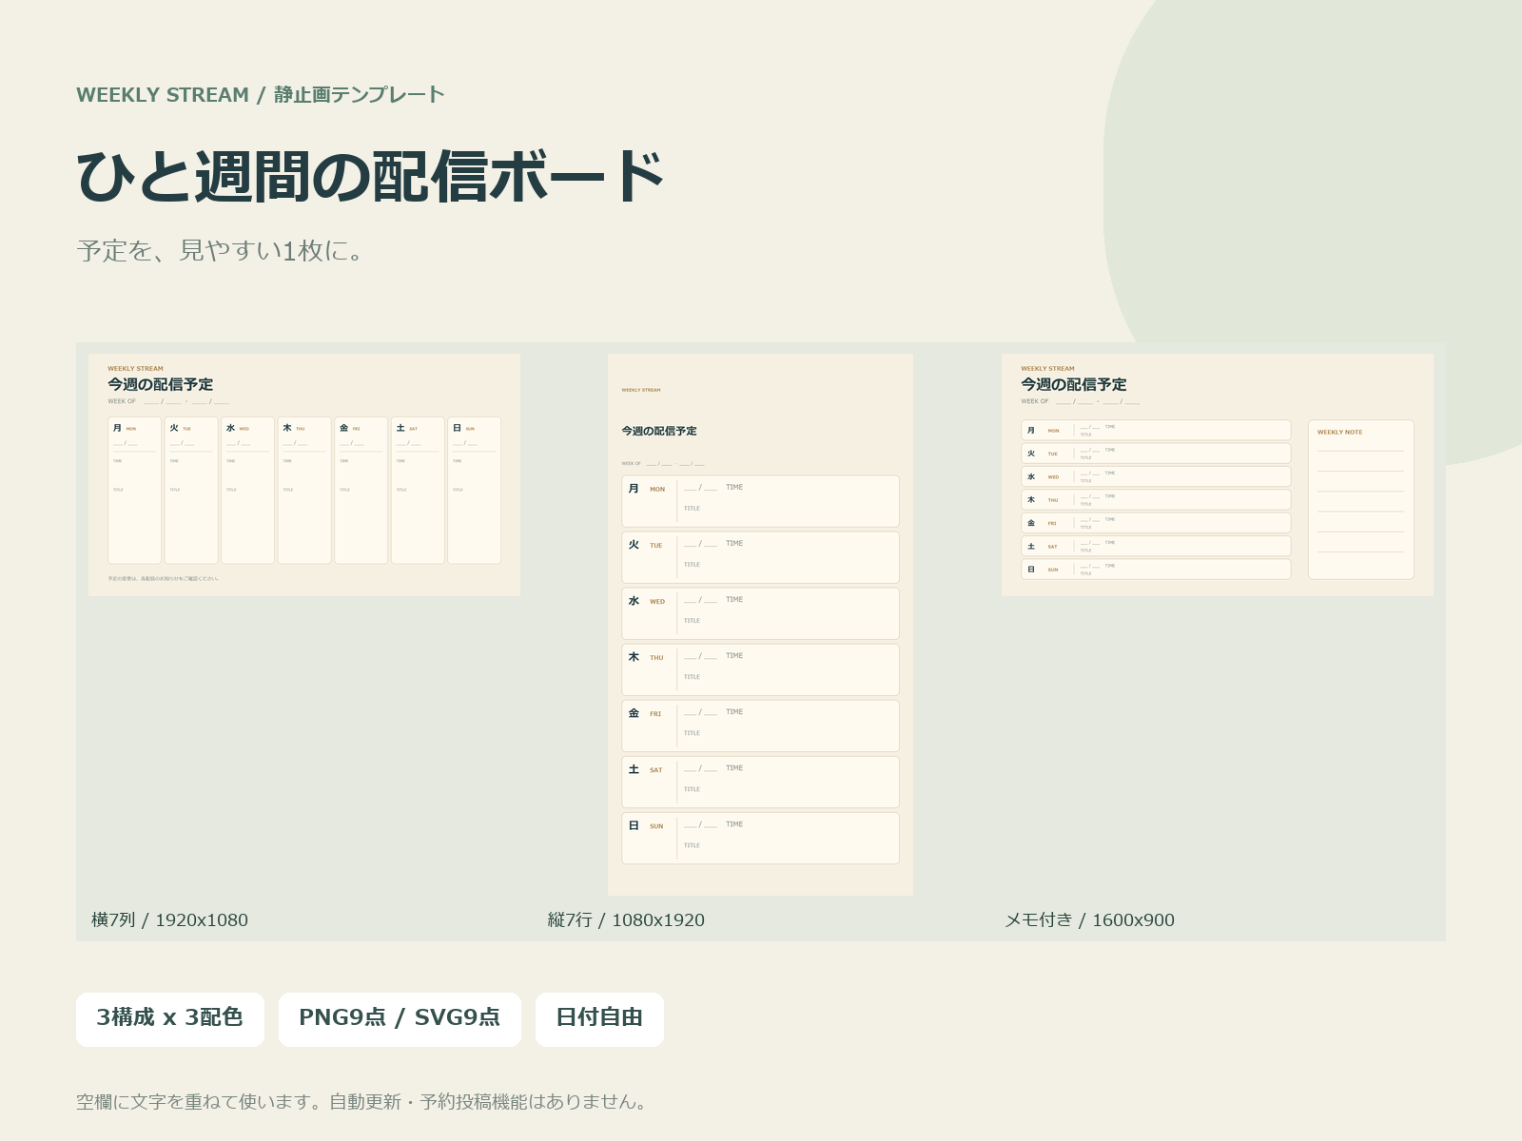Click the 木 THU column in horizontal template
The image size is (1522, 1141).
tap(304, 491)
